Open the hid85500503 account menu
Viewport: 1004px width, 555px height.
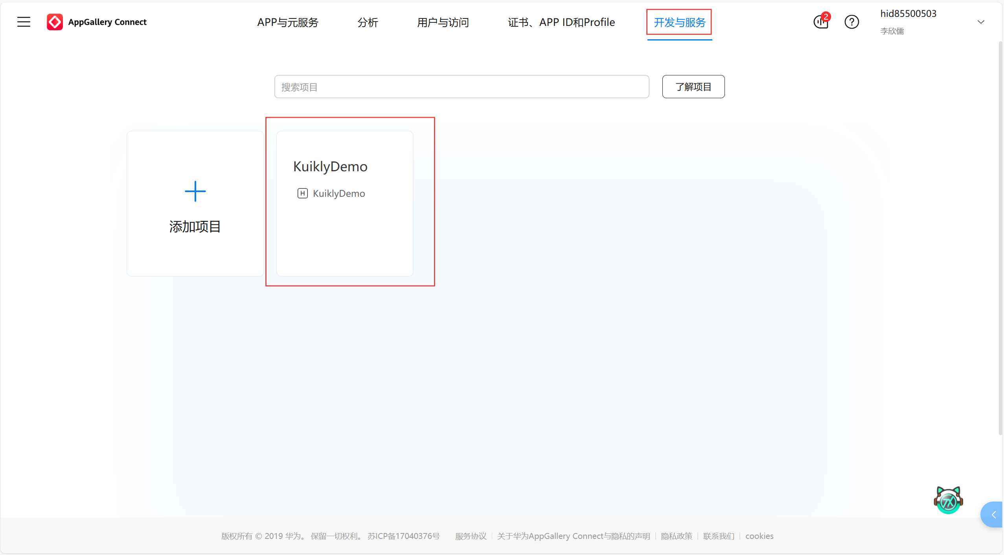[x=908, y=14]
